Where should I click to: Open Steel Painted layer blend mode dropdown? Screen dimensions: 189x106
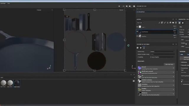coord(175,31)
